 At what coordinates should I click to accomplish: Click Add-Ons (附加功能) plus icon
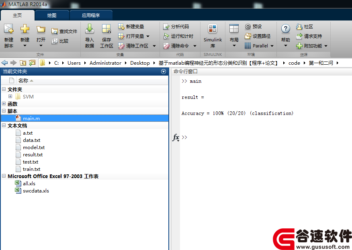click(x=299, y=46)
